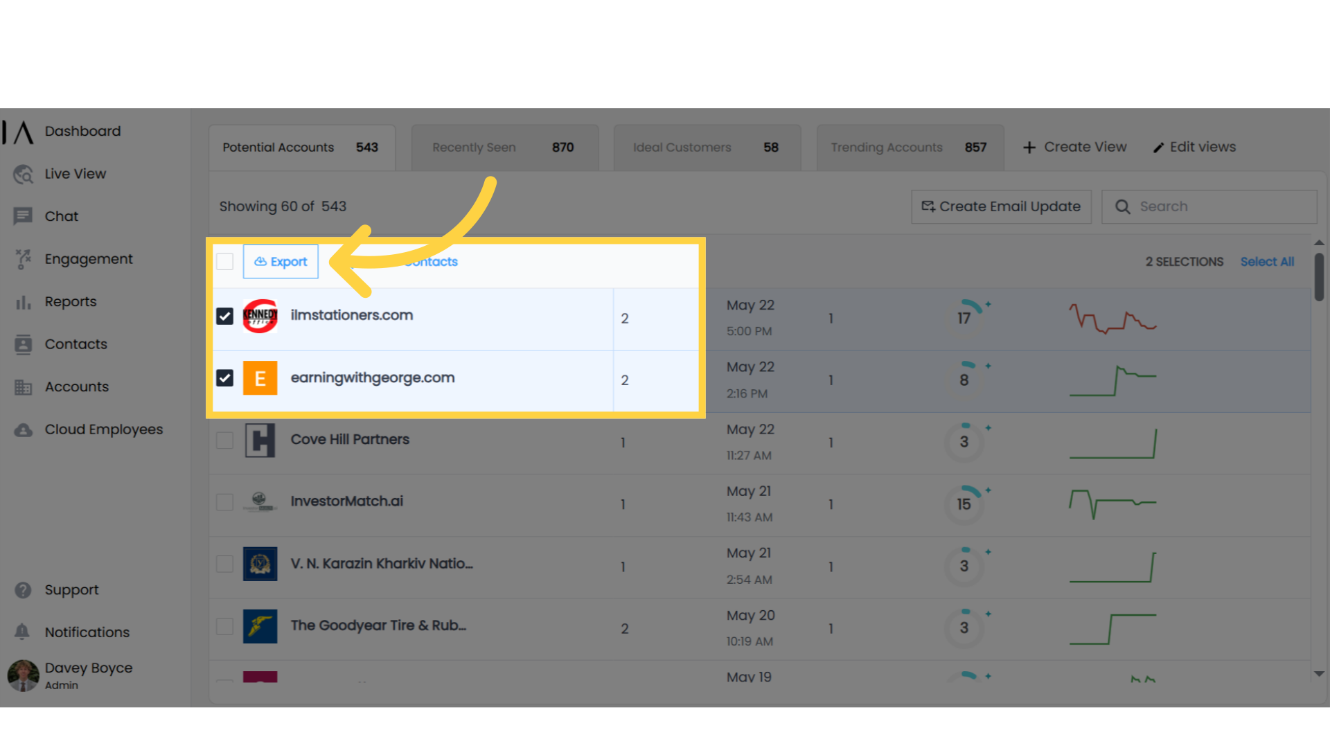
Task: Open the Support question mark icon
Action: click(23, 590)
